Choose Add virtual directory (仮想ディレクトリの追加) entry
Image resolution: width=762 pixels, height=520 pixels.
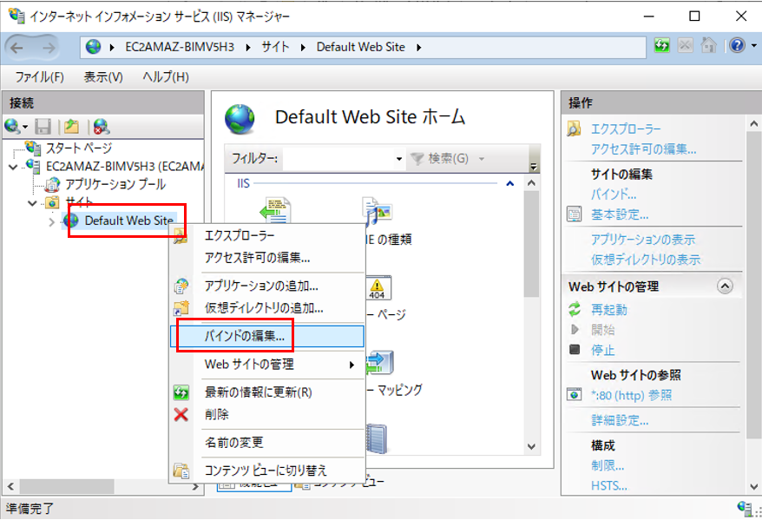(x=267, y=307)
